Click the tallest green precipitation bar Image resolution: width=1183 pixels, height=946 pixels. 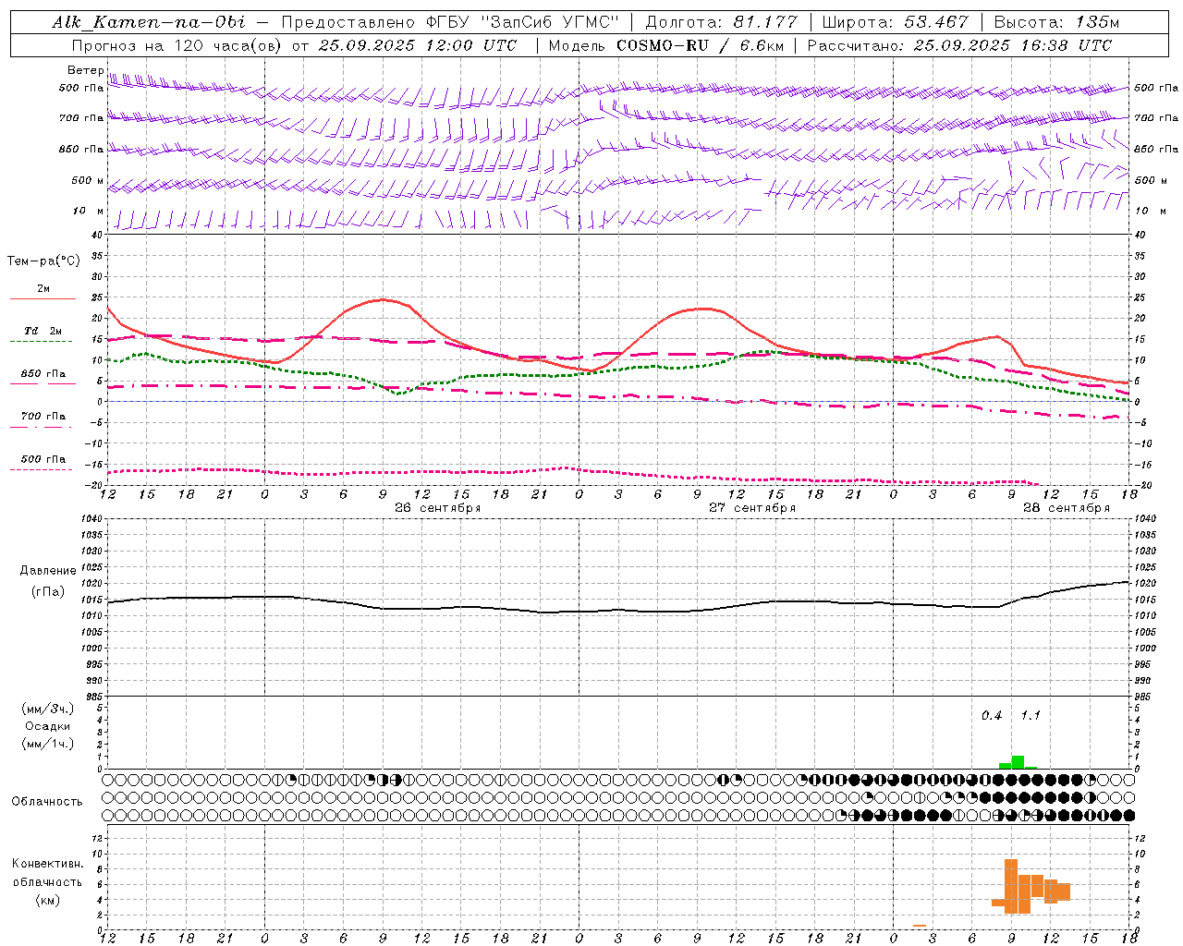pos(1018,762)
